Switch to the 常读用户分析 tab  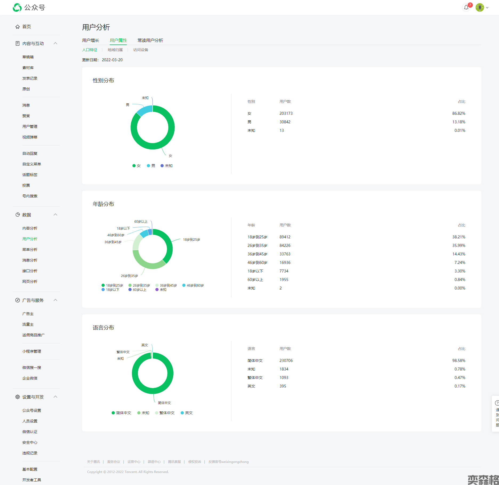150,40
